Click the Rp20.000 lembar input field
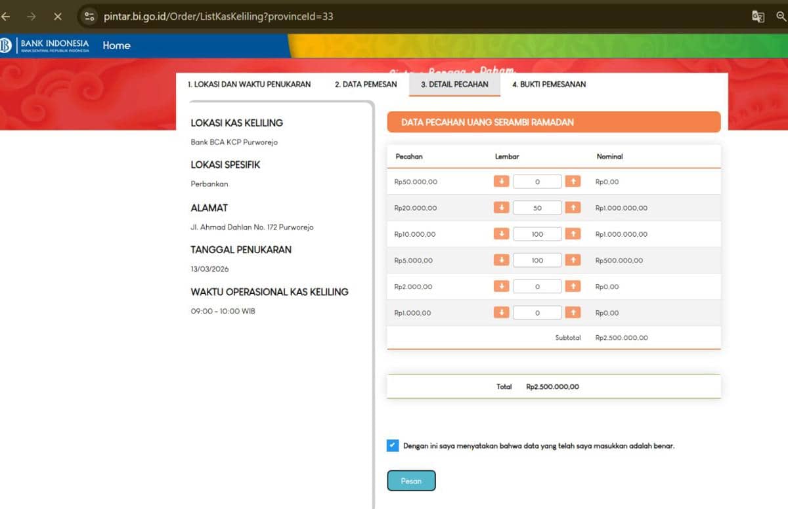The image size is (788, 509). (537, 208)
